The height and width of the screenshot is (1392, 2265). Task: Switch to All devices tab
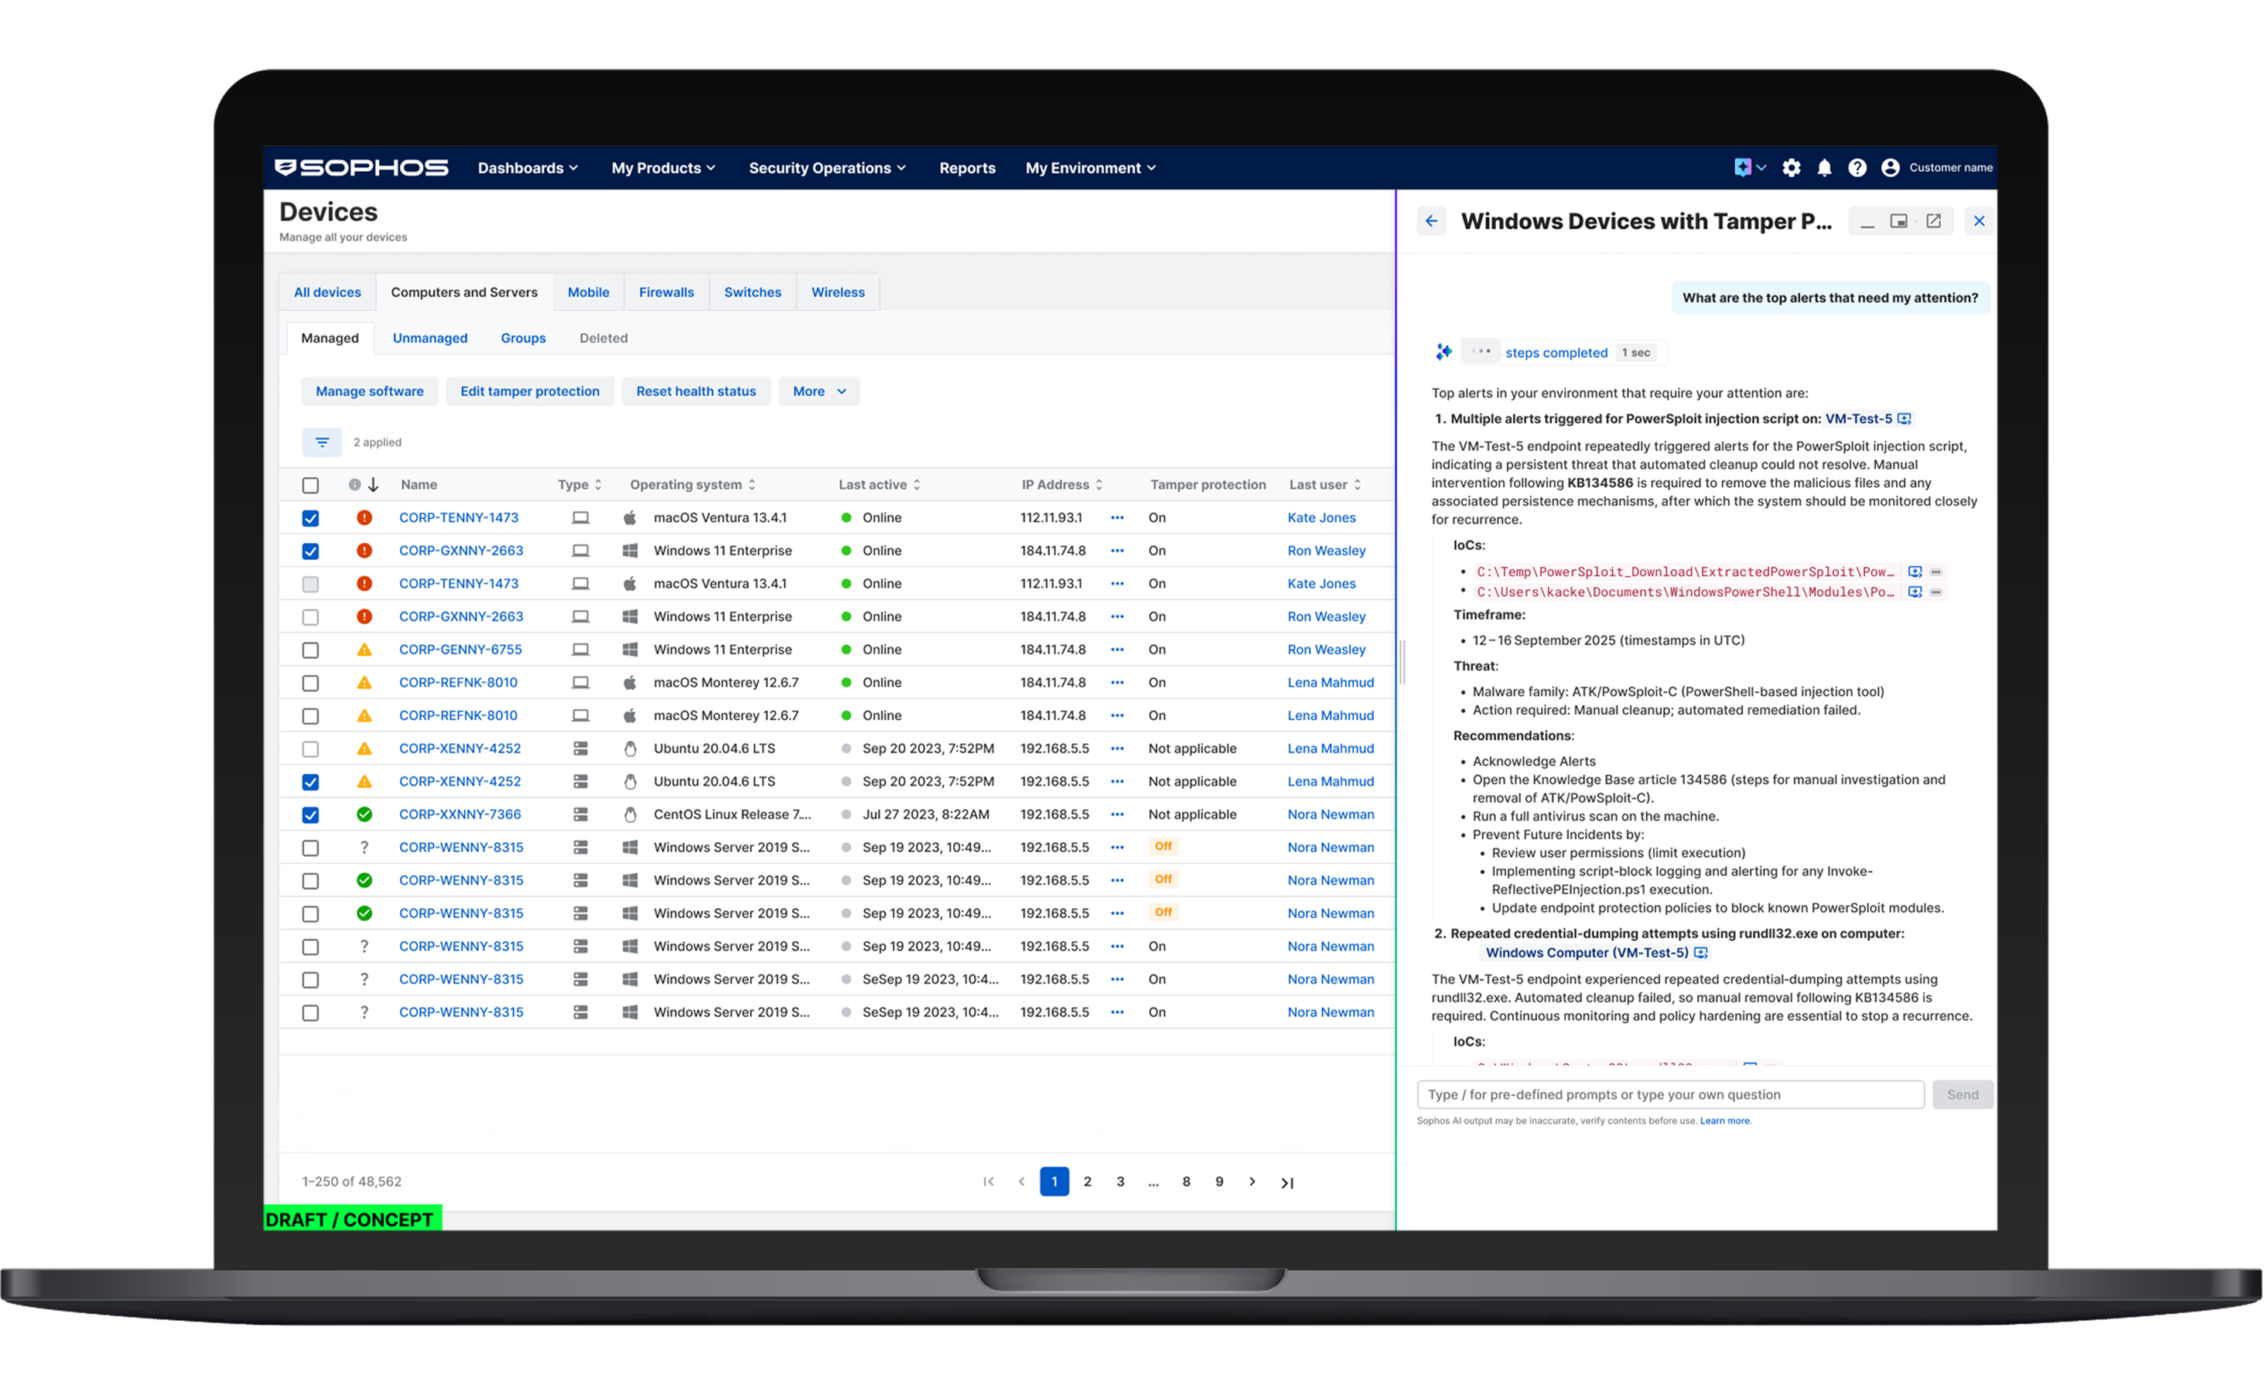[327, 293]
